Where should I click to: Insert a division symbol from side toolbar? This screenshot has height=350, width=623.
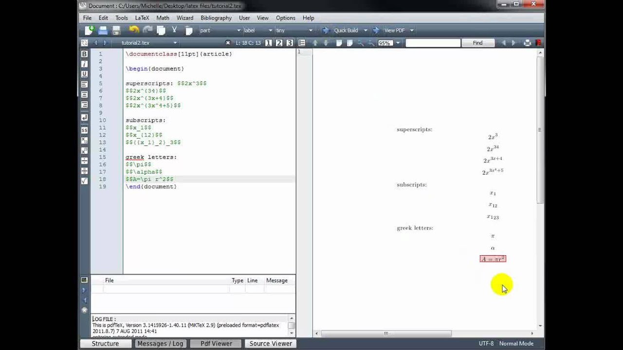(84, 161)
